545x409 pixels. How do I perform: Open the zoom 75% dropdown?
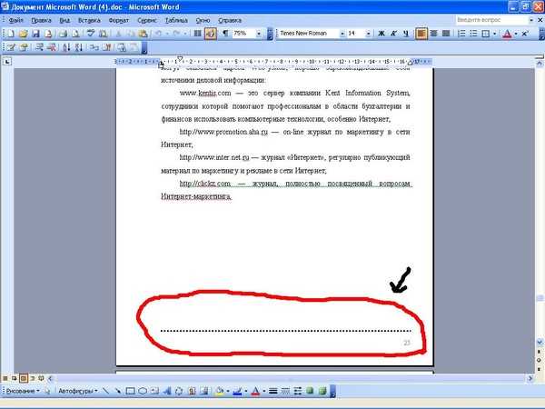click(x=259, y=34)
